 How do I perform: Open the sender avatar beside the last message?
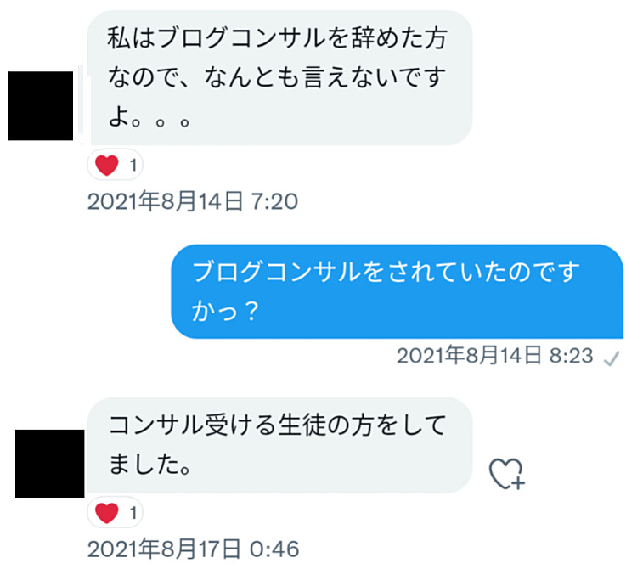point(49,463)
